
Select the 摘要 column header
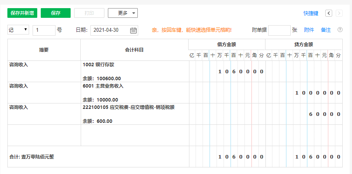point(44,50)
